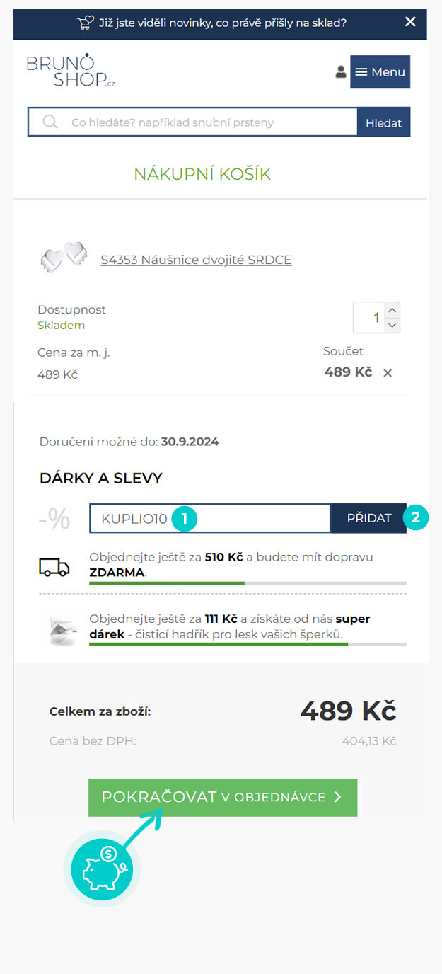This screenshot has height=974, width=442.
Task: Click the magnifier search icon
Action: click(50, 122)
